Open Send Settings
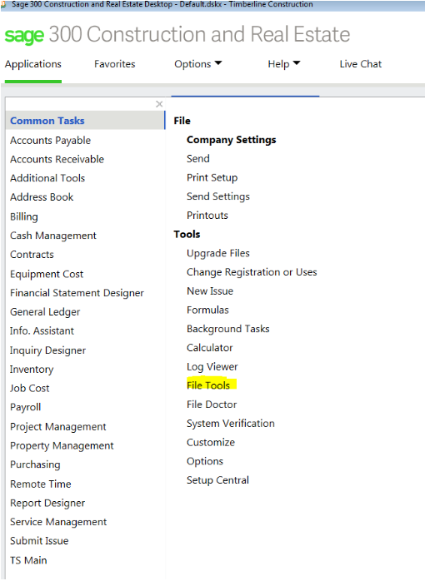This screenshot has width=425, height=581. pos(218,196)
